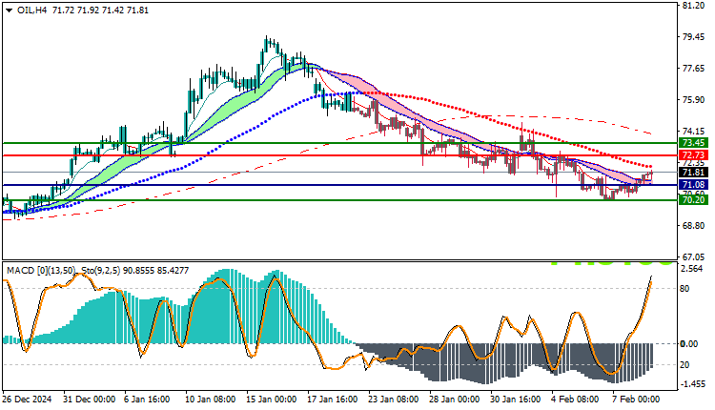Select the current price label 71.81
Viewport: 715px width, 410px height.
click(x=693, y=172)
